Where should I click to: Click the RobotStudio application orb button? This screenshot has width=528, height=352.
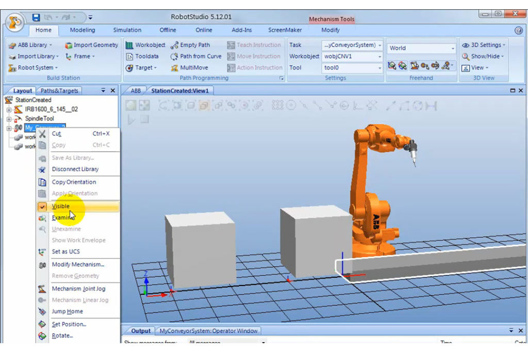point(14,23)
